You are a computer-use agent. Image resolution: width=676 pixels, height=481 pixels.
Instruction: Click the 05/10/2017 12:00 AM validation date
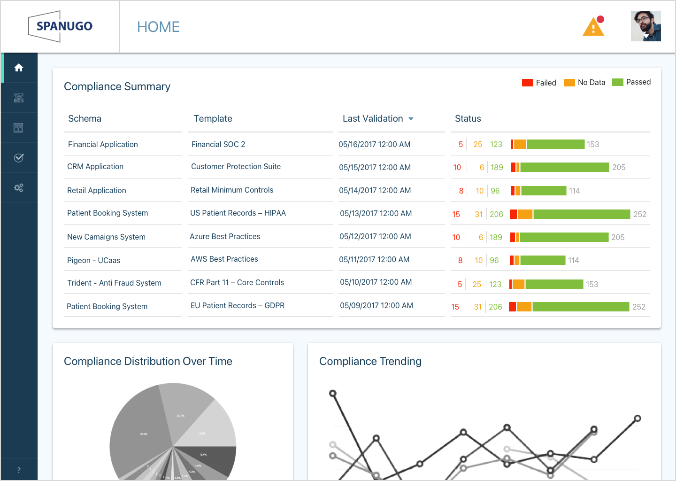(x=376, y=282)
